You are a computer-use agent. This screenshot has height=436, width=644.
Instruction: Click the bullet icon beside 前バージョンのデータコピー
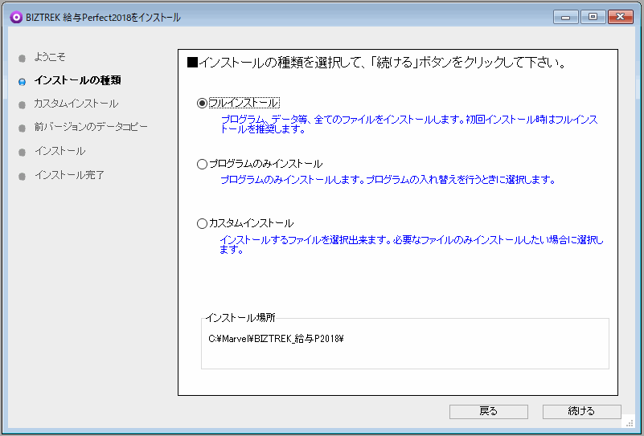(23, 128)
